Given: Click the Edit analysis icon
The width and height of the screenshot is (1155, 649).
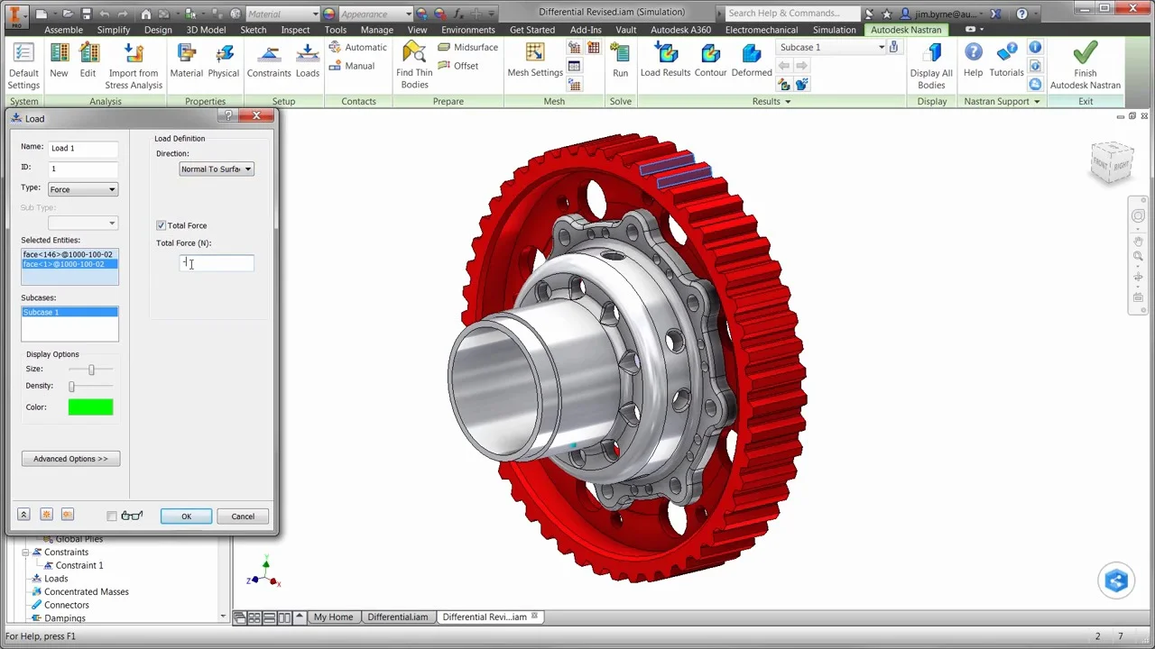Looking at the screenshot, I should (88, 61).
